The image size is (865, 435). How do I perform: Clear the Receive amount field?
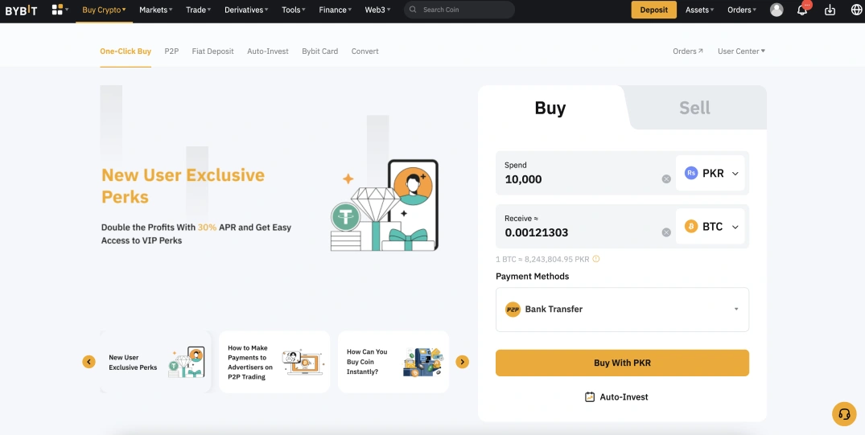[666, 232]
